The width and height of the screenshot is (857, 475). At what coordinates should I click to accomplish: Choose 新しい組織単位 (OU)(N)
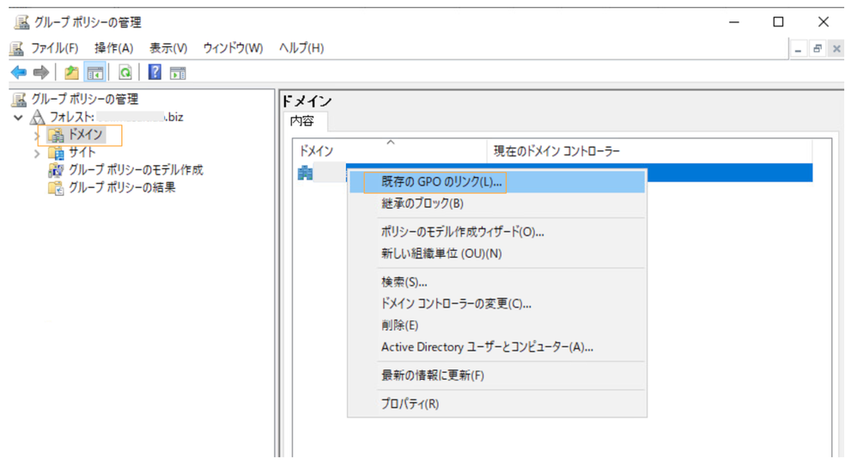pos(497,253)
